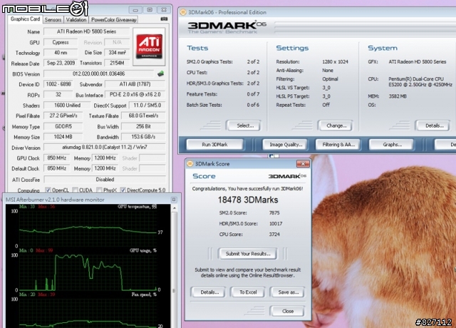
Task: Click the Memory Size 1024 MB field
Action: (x=63, y=137)
